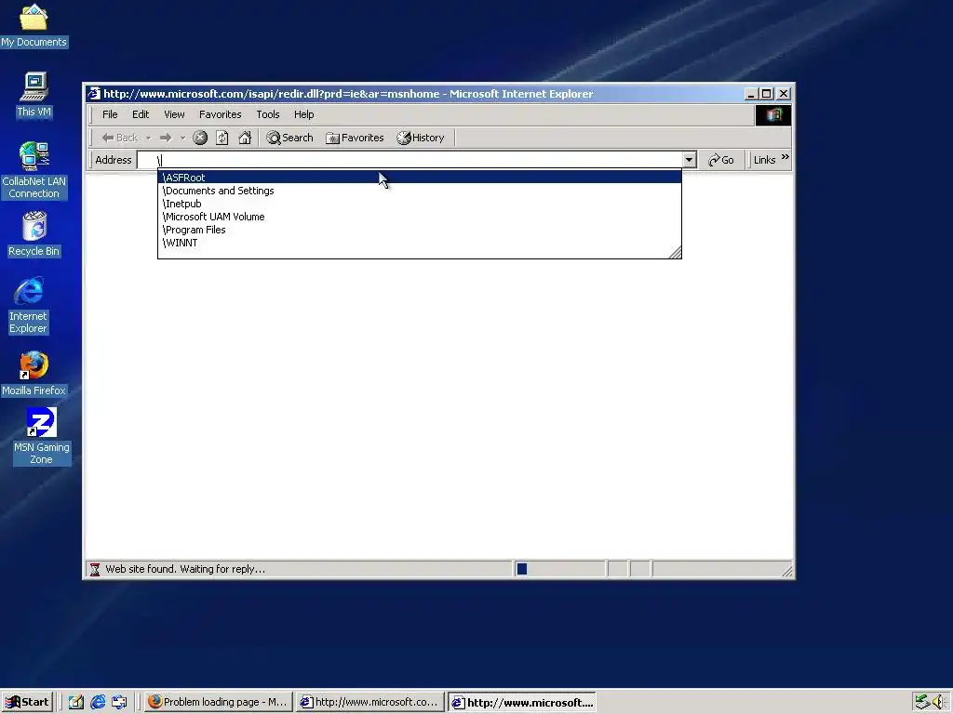Close the Internet Explorer window
Viewport: 953px width, 714px height.
click(x=784, y=94)
